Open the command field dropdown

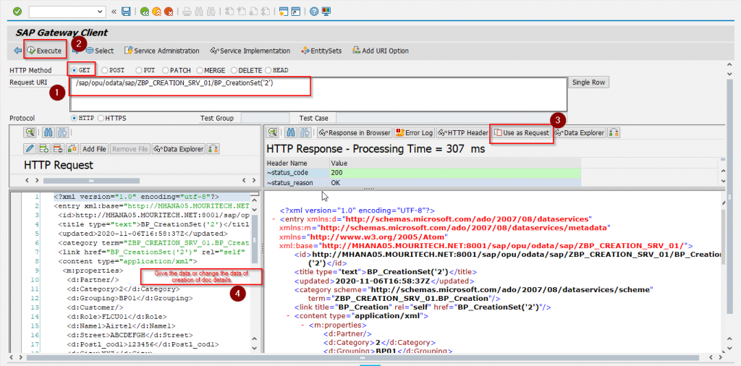click(101, 12)
